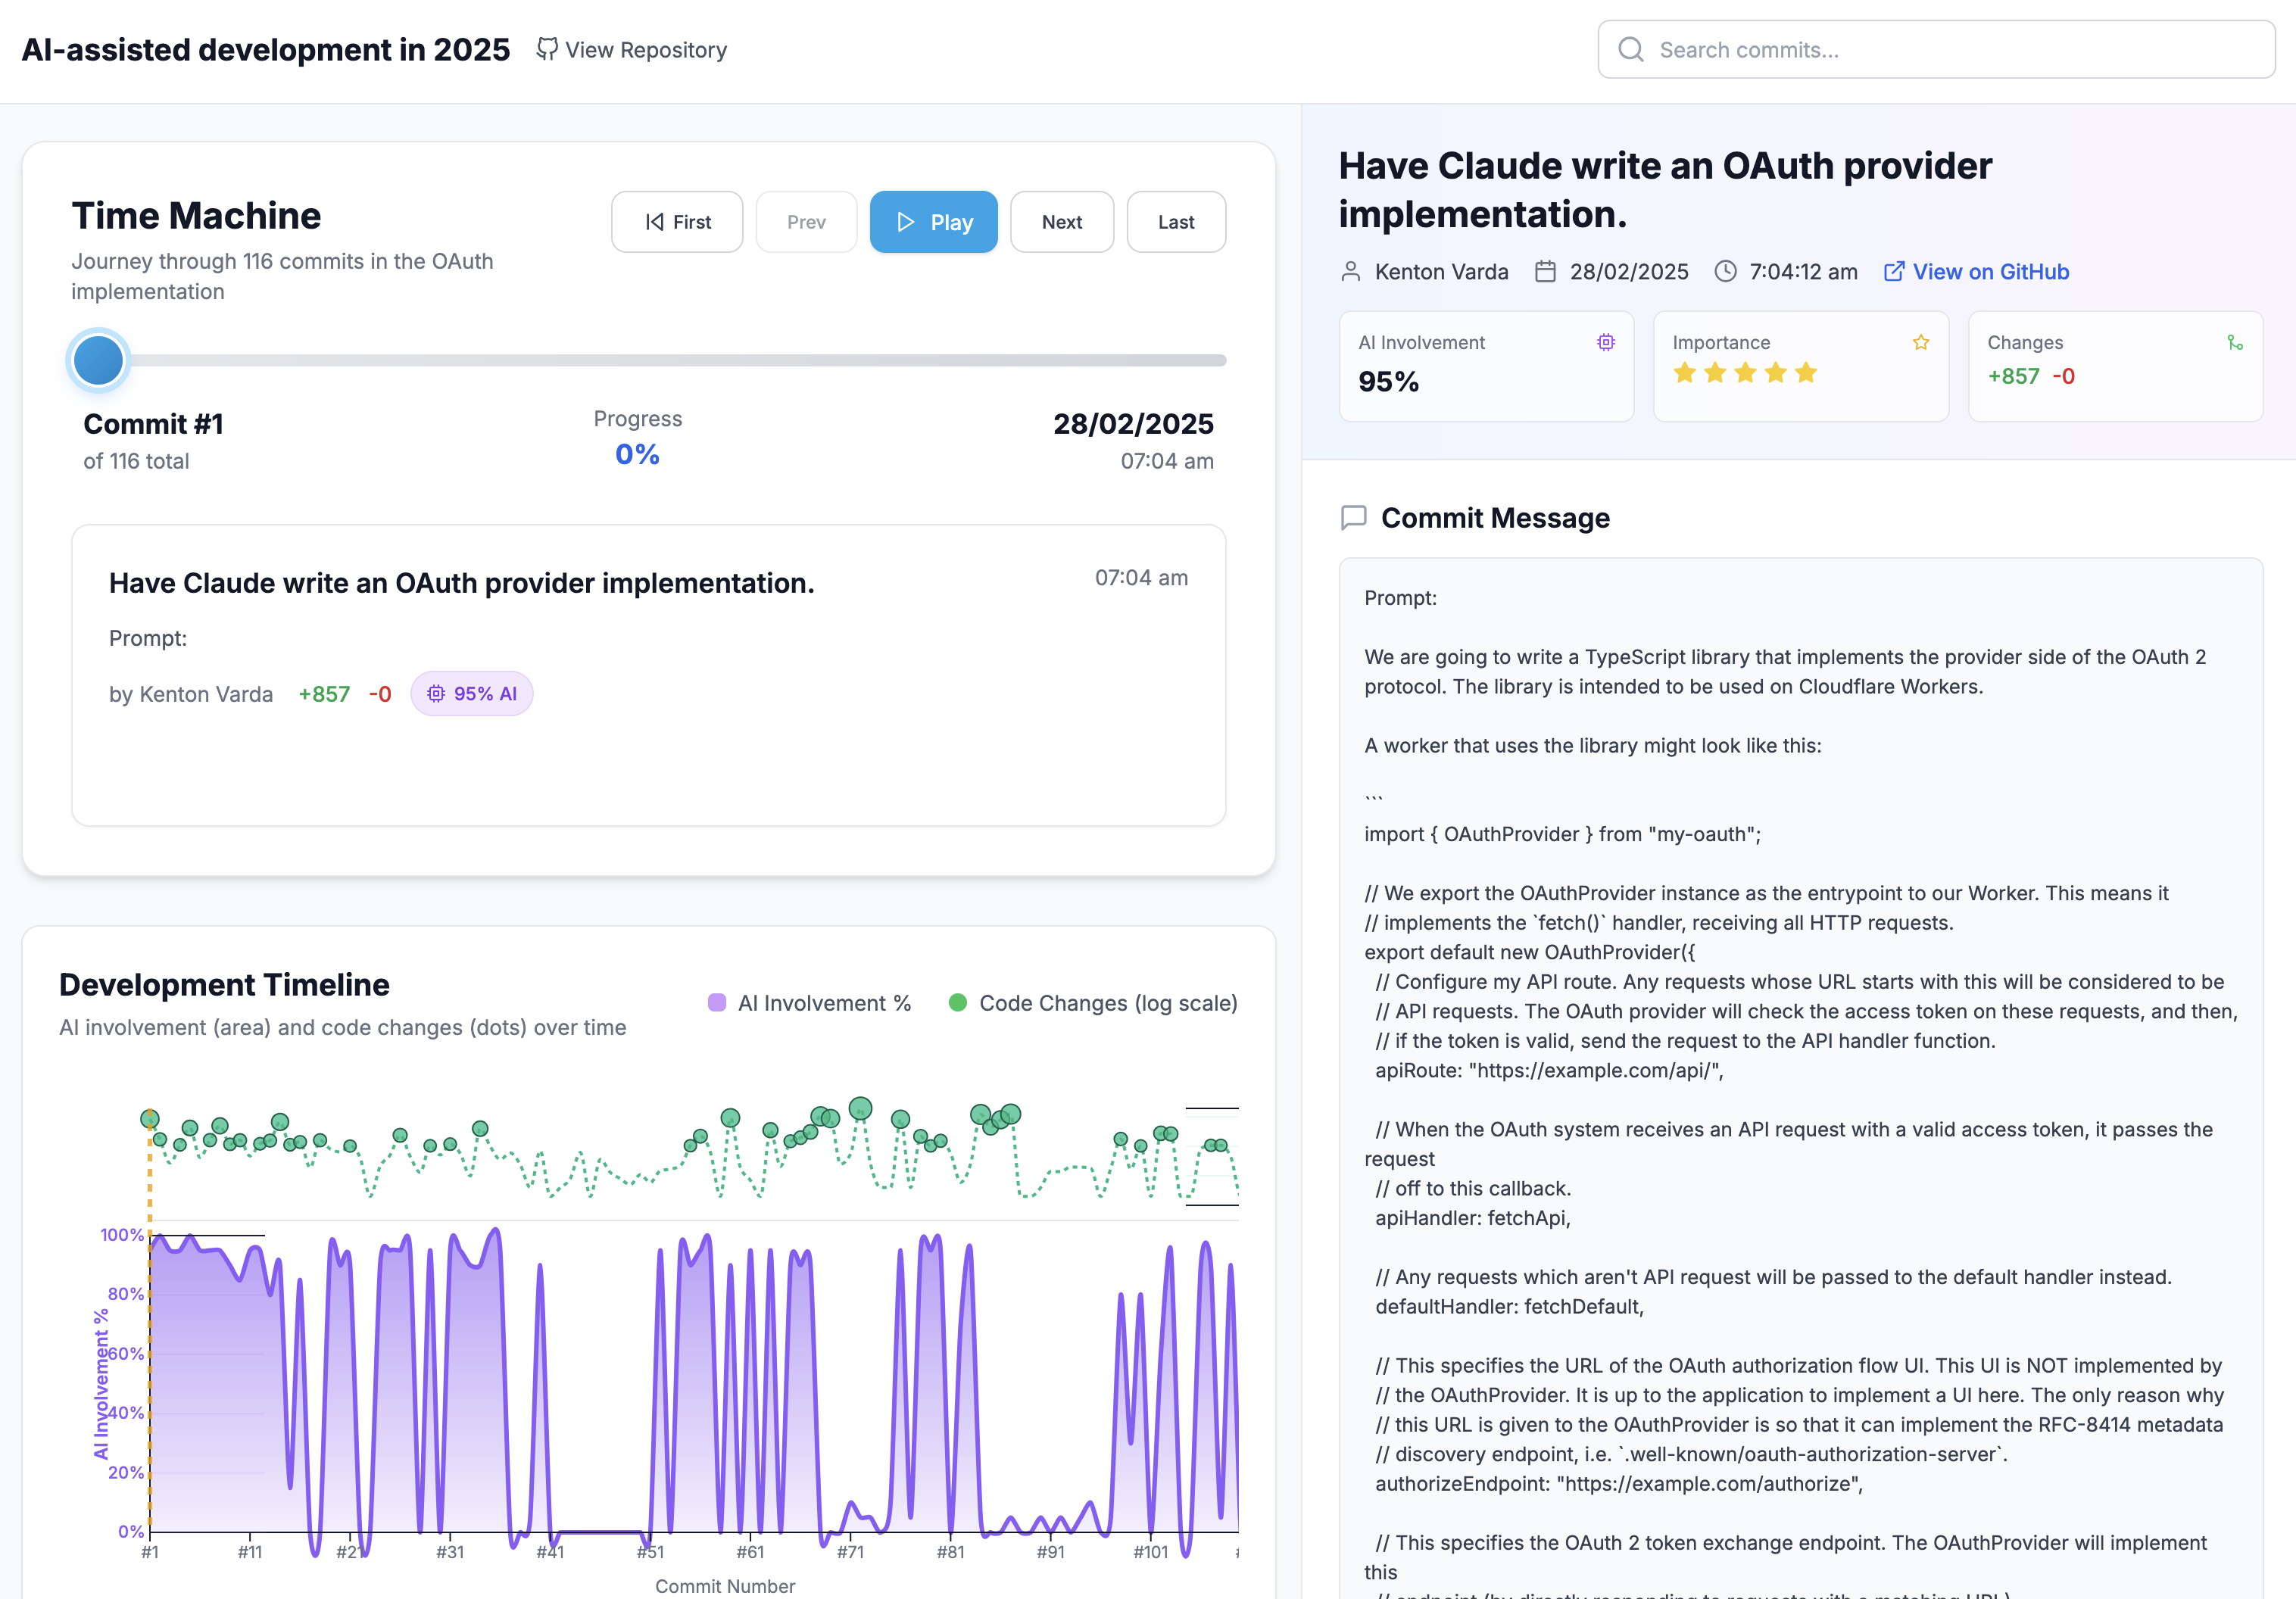Click the 'Commit #1' label
The image size is (2296, 1599).
coord(153,424)
